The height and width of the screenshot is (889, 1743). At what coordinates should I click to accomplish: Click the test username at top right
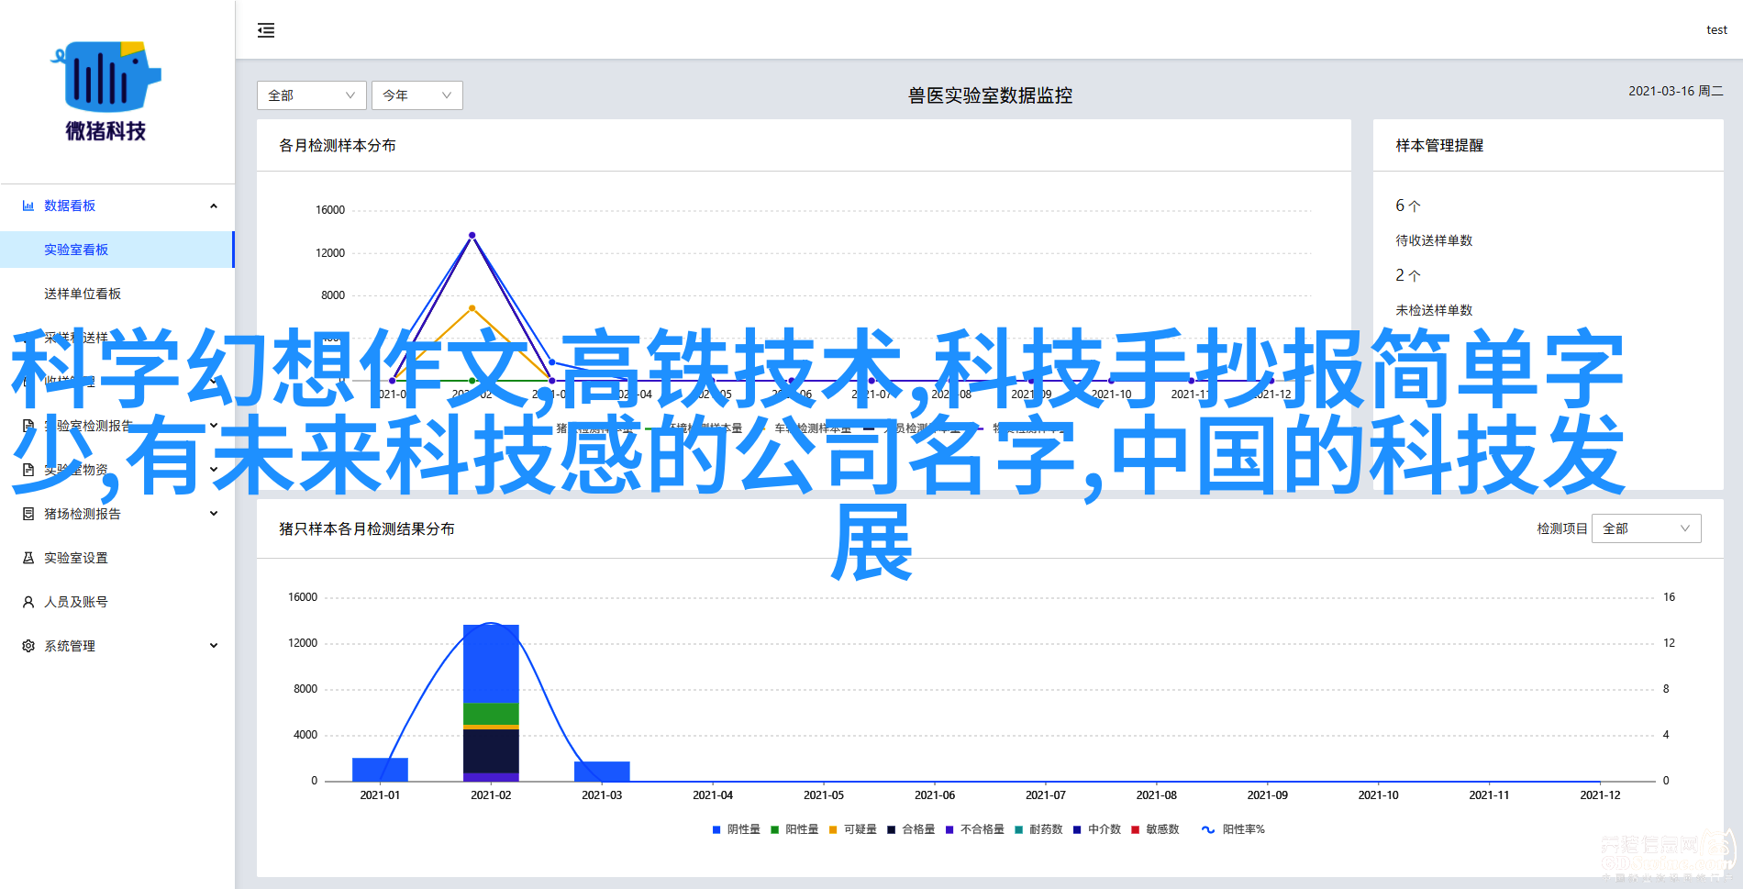[x=1715, y=30]
